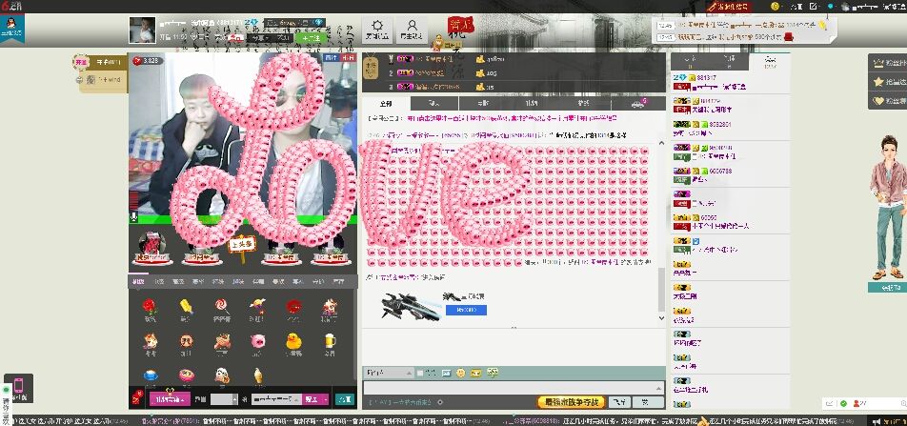Choose the beer mug gift
The width and height of the screenshot is (907, 426).
coord(329,340)
